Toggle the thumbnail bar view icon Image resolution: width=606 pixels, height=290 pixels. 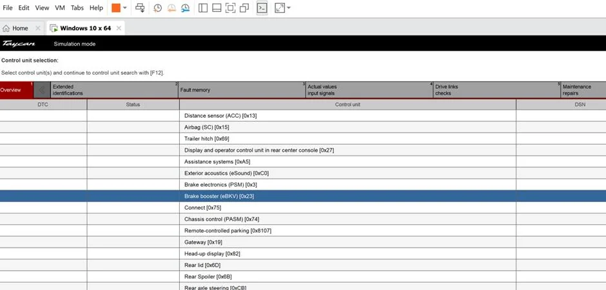click(x=217, y=8)
